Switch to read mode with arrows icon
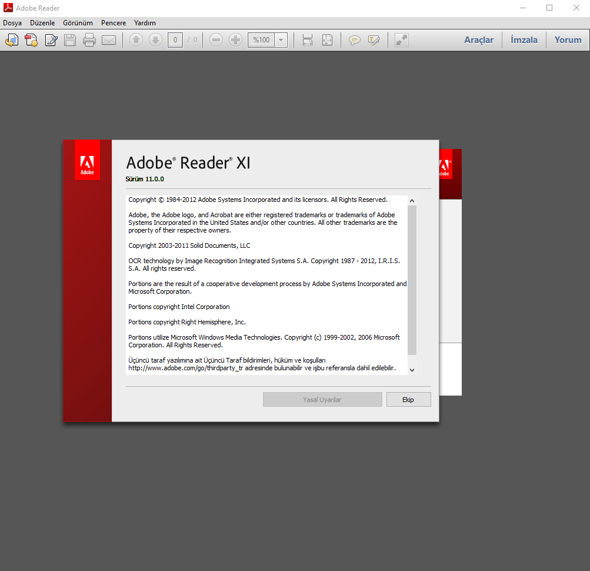590x571 pixels. (x=402, y=40)
